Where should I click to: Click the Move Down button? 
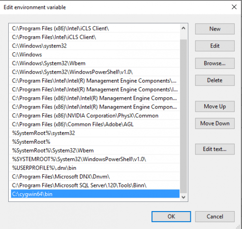pos(215,123)
